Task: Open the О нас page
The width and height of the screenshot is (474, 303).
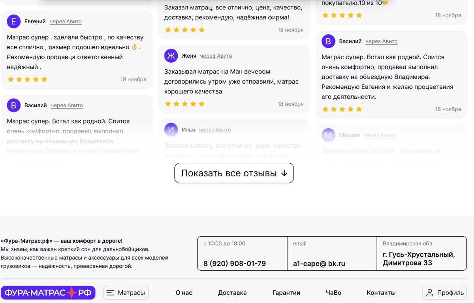Action: 184,293
